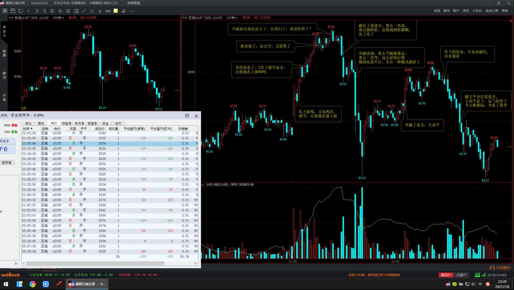Collapse the trade panel with chevron

click(196, 116)
